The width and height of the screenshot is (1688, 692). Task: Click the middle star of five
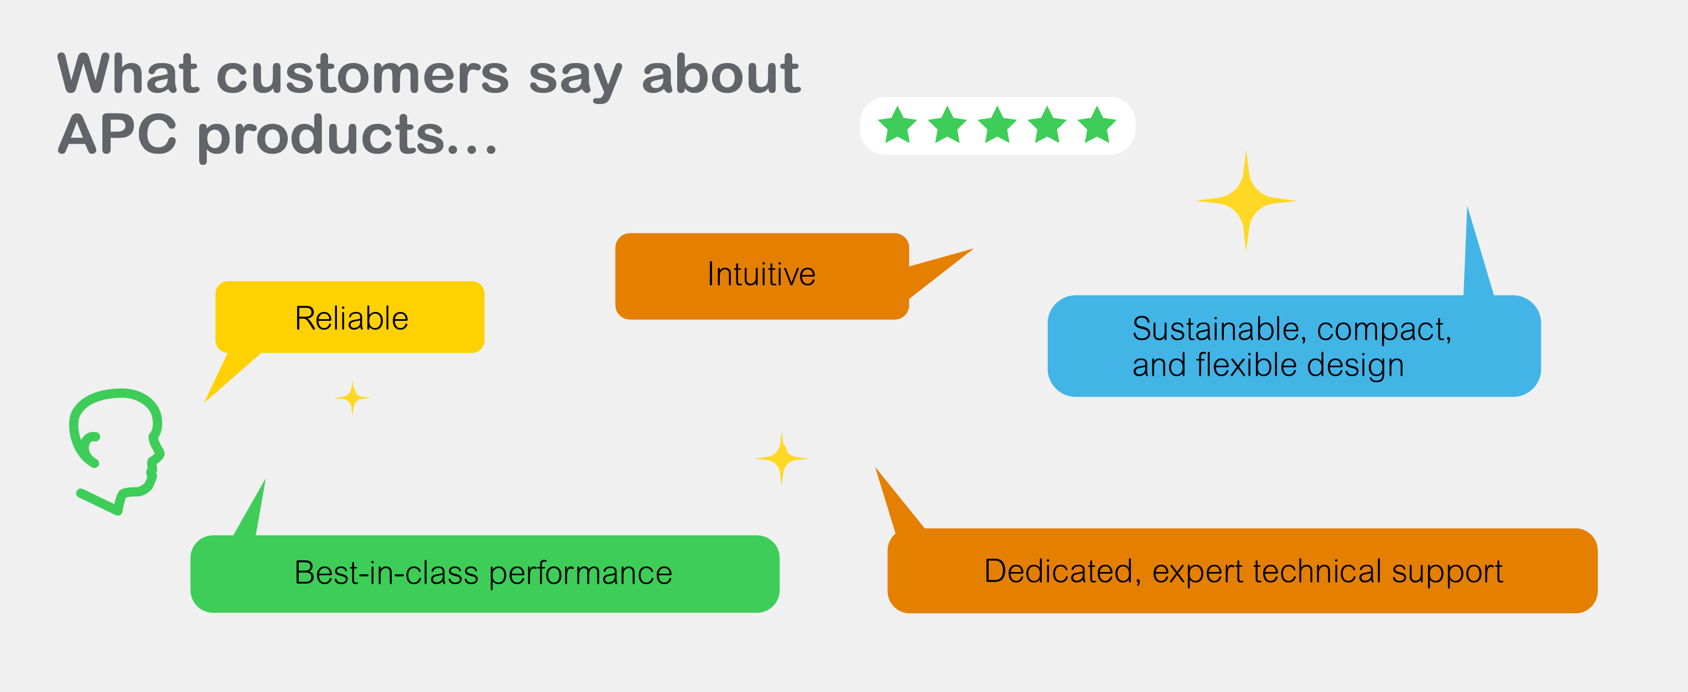996,124
